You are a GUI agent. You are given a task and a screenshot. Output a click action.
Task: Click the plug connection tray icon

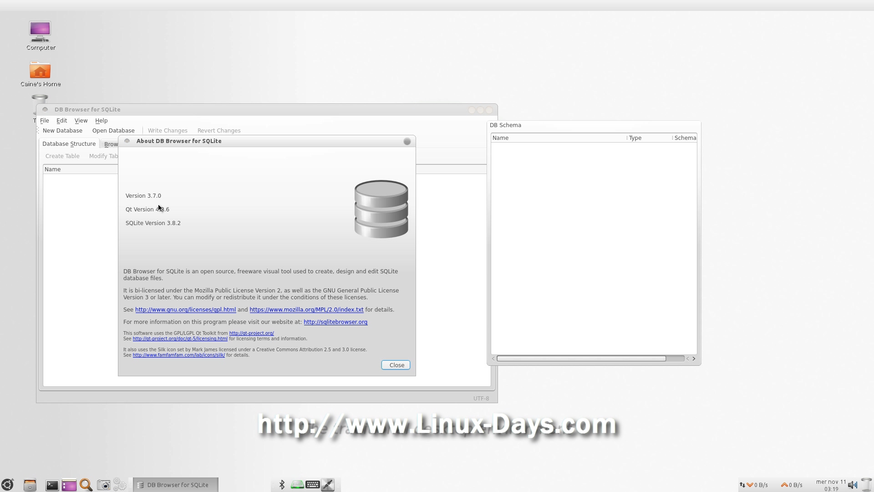328,485
